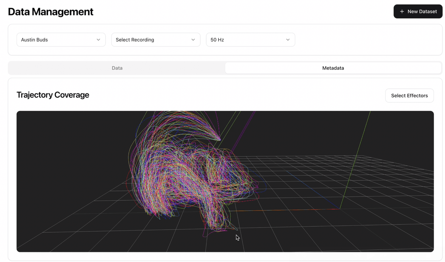Open the Select Recording dropdown

(156, 39)
